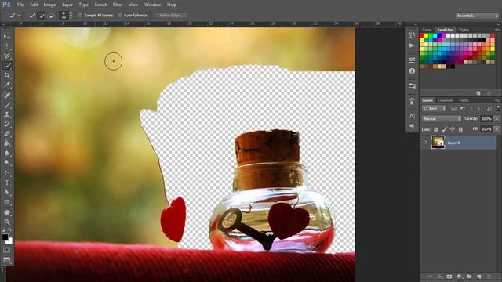Select the Crop tool
This screenshot has width=502, height=282.
tap(7, 75)
